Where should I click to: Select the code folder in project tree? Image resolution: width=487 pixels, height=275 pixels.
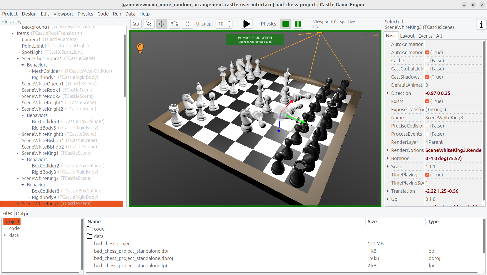pos(14,228)
